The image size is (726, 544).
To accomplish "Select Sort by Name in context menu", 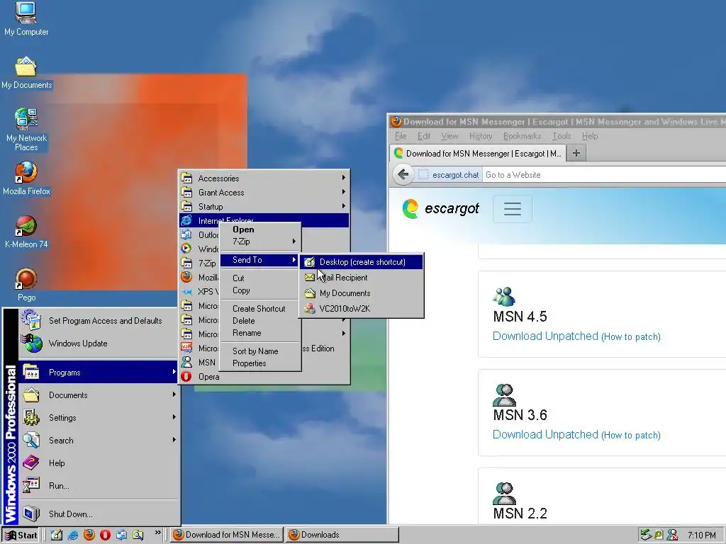I will point(259,351).
